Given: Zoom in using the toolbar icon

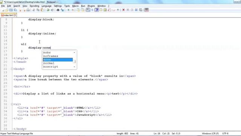Looking at the screenshot, I should (x=69, y=10).
